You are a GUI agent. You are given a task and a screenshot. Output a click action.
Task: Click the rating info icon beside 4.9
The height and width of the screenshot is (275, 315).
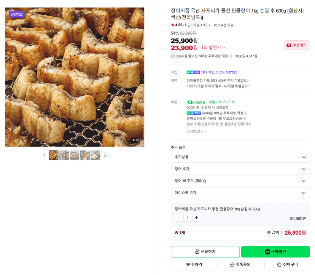(207, 25)
